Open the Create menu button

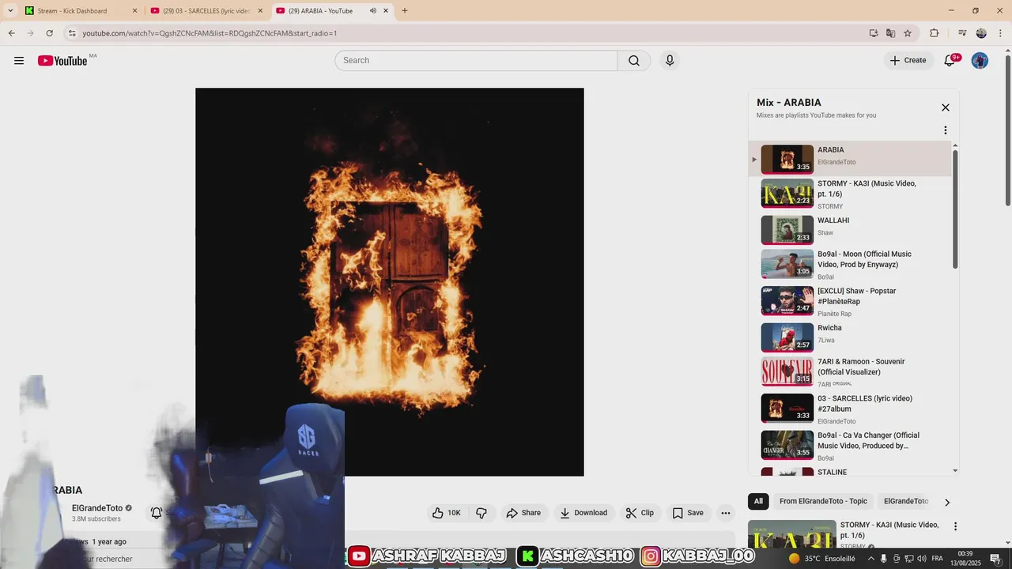(908, 61)
